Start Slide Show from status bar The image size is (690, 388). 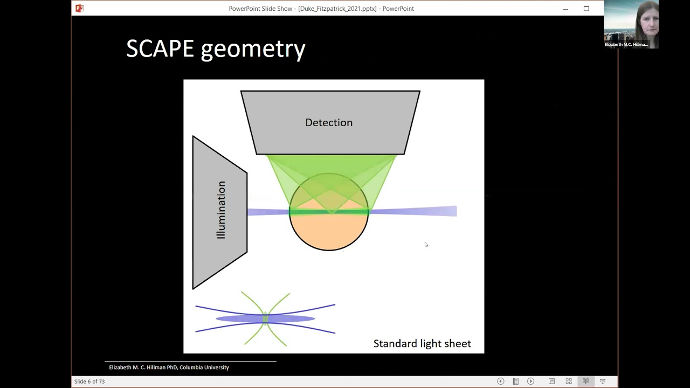[x=603, y=381]
